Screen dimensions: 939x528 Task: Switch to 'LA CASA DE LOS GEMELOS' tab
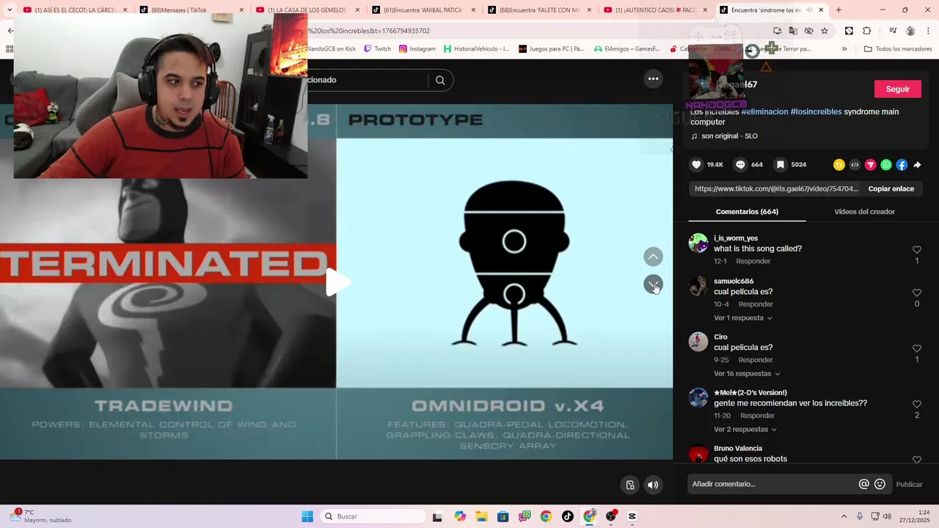(x=307, y=10)
